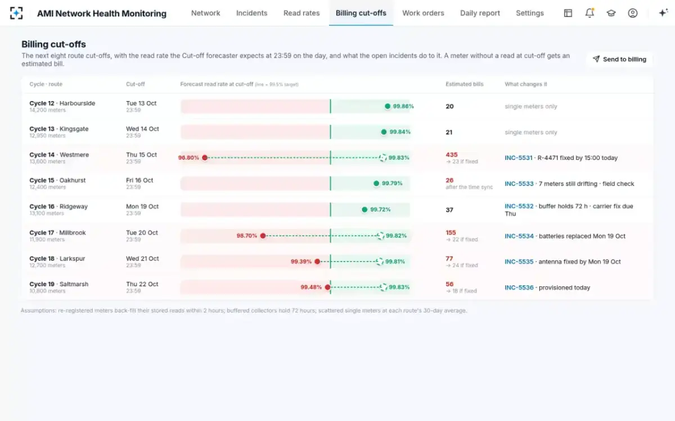Open incident link INC-5535

[519, 262]
